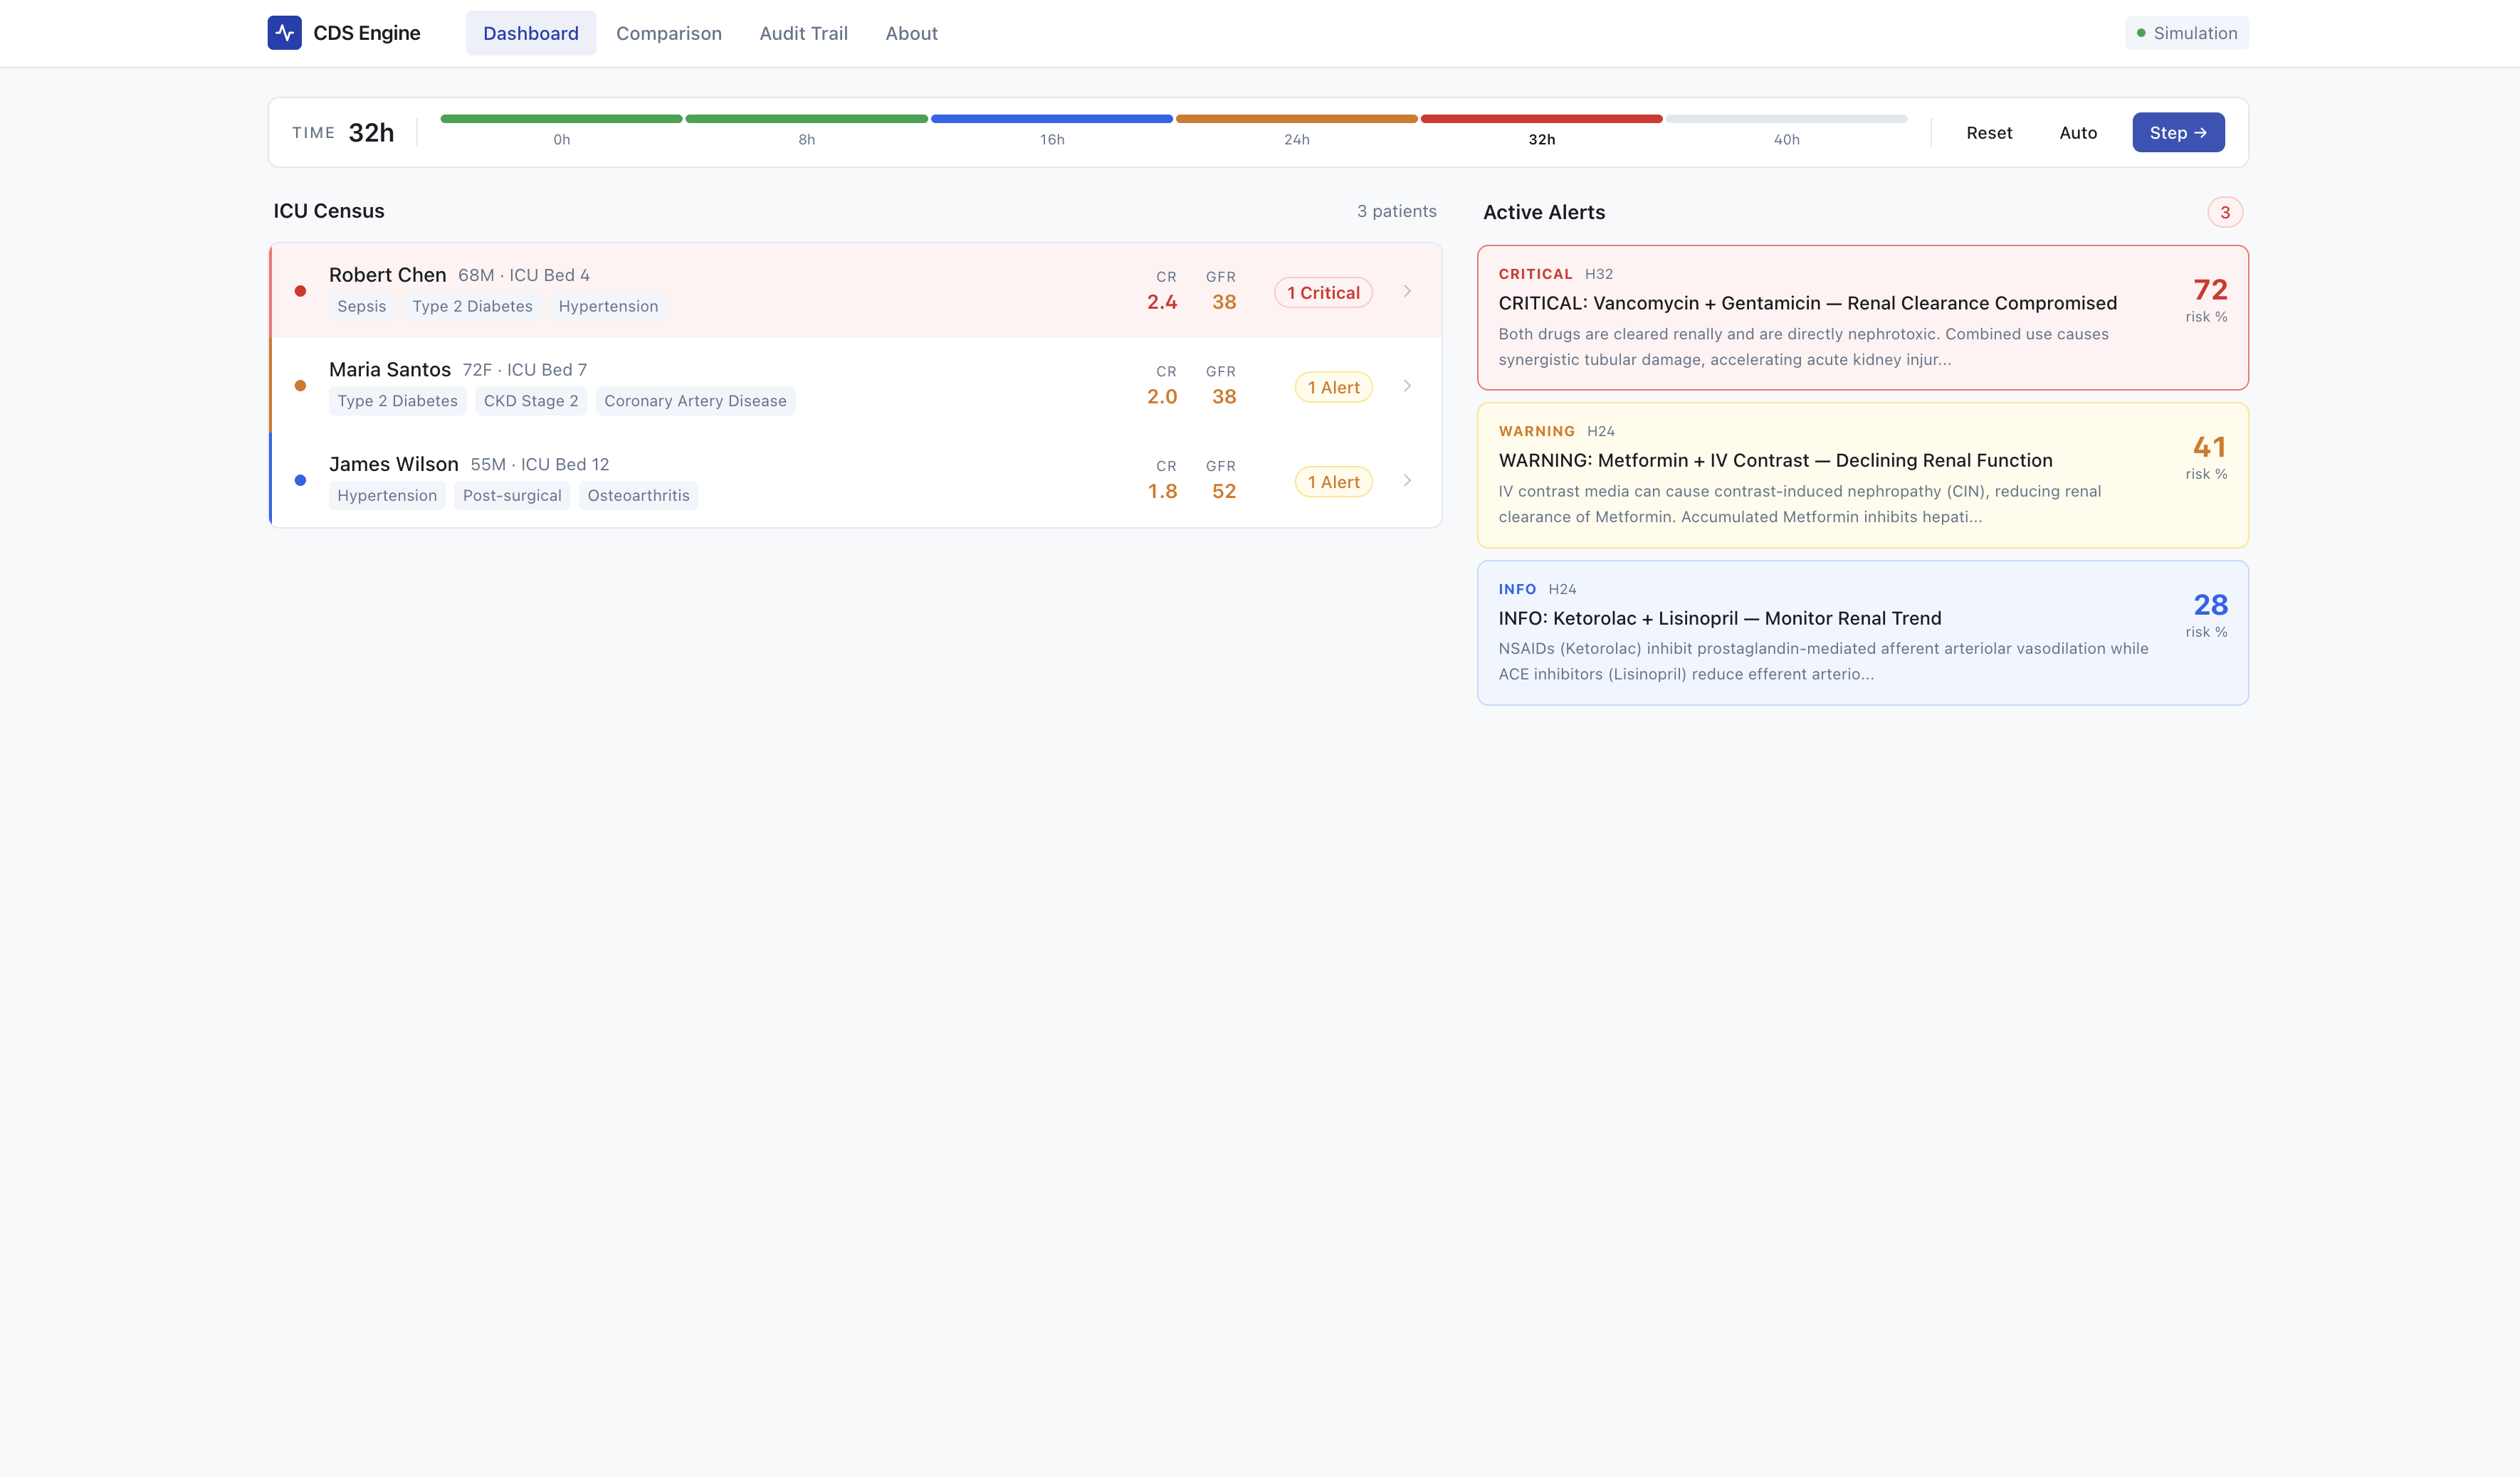
Task: Click the Reset timeline button
Action: [x=1988, y=133]
